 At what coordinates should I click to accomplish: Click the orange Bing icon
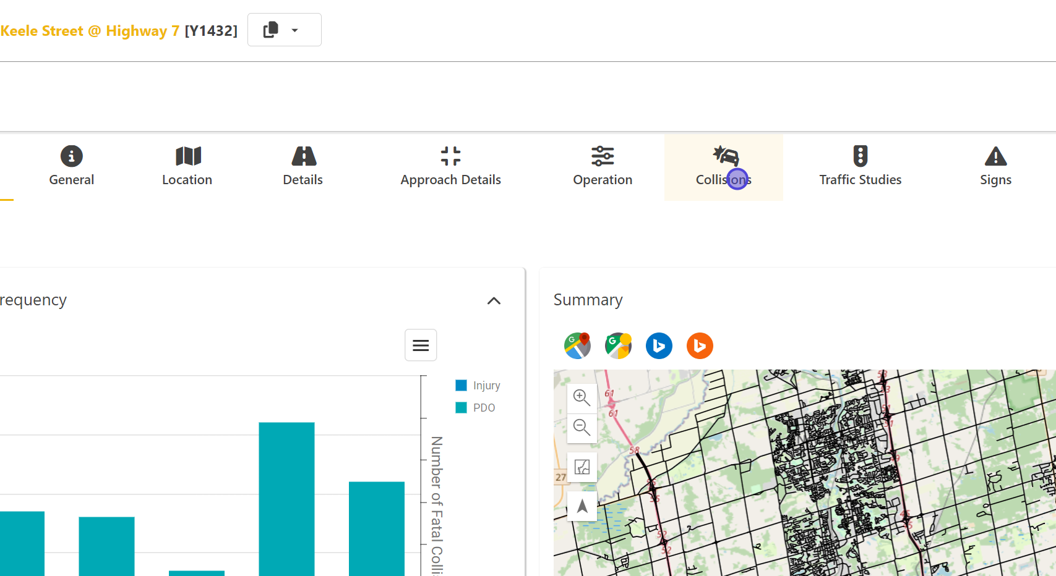tap(700, 345)
